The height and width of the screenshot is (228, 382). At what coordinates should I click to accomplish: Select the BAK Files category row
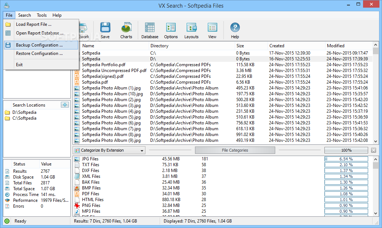[223, 182]
